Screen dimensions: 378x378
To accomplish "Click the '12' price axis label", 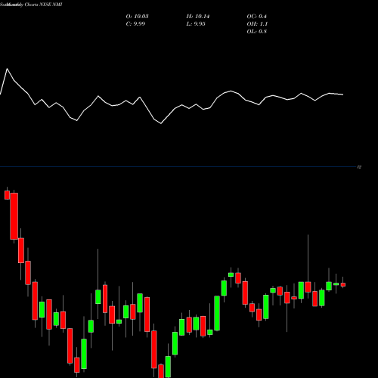I will pyautogui.click(x=360, y=167).
